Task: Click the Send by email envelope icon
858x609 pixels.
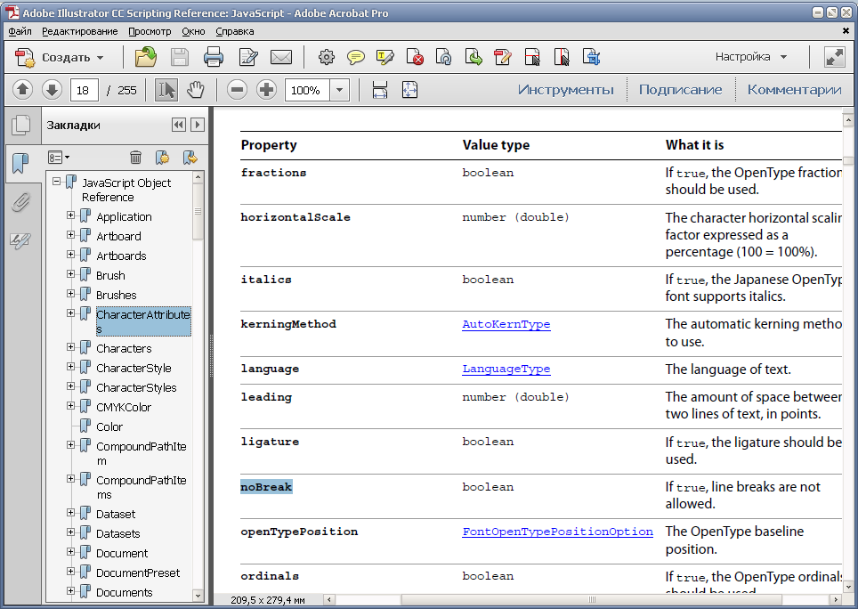Action: coord(281,57)
